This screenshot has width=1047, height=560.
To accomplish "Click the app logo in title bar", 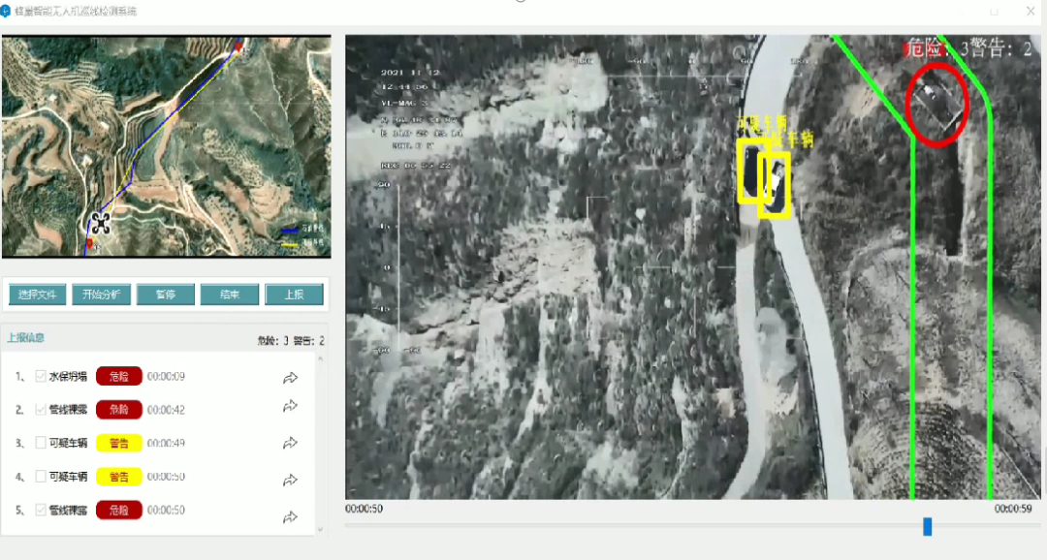I will click(x=8, y=11).
